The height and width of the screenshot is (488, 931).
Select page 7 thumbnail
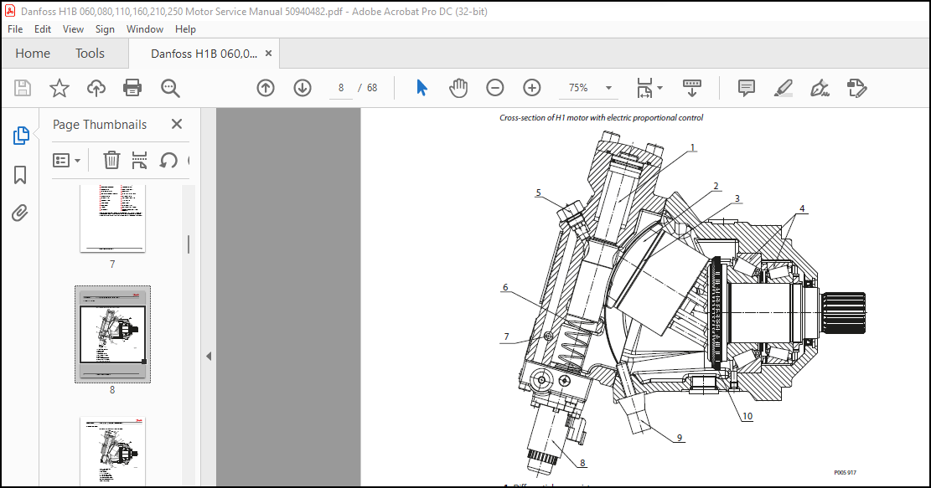(x=113, y=218)
